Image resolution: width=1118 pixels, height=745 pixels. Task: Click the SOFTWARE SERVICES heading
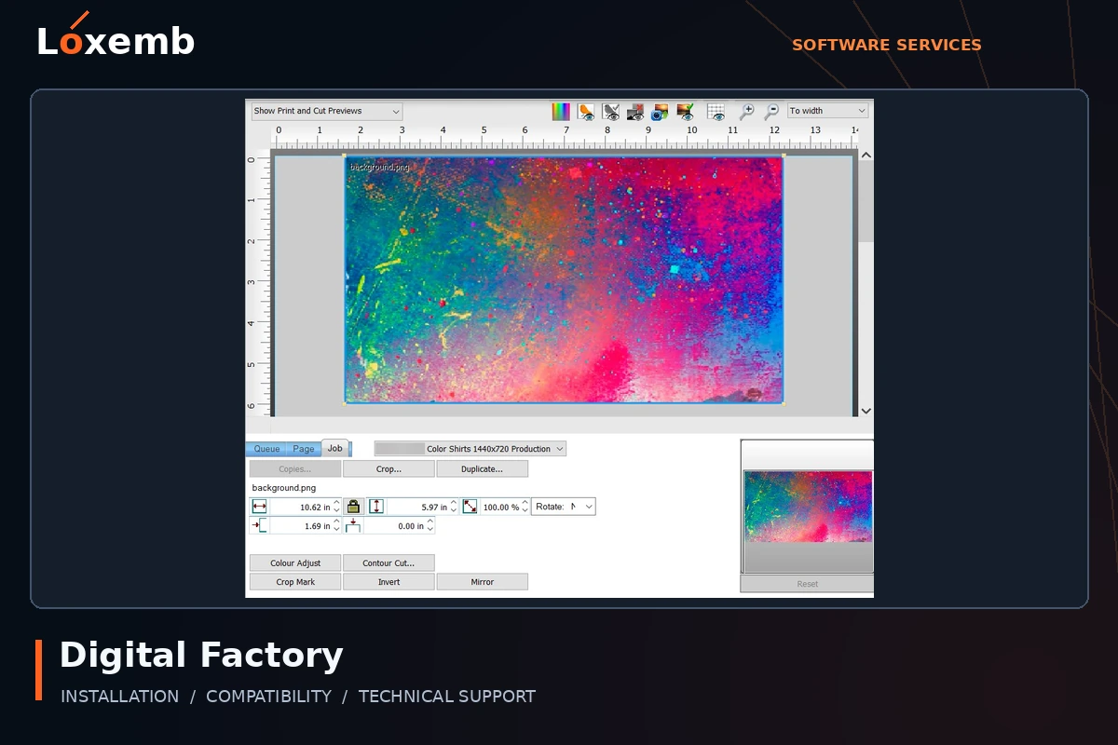(x=887, y=45)
